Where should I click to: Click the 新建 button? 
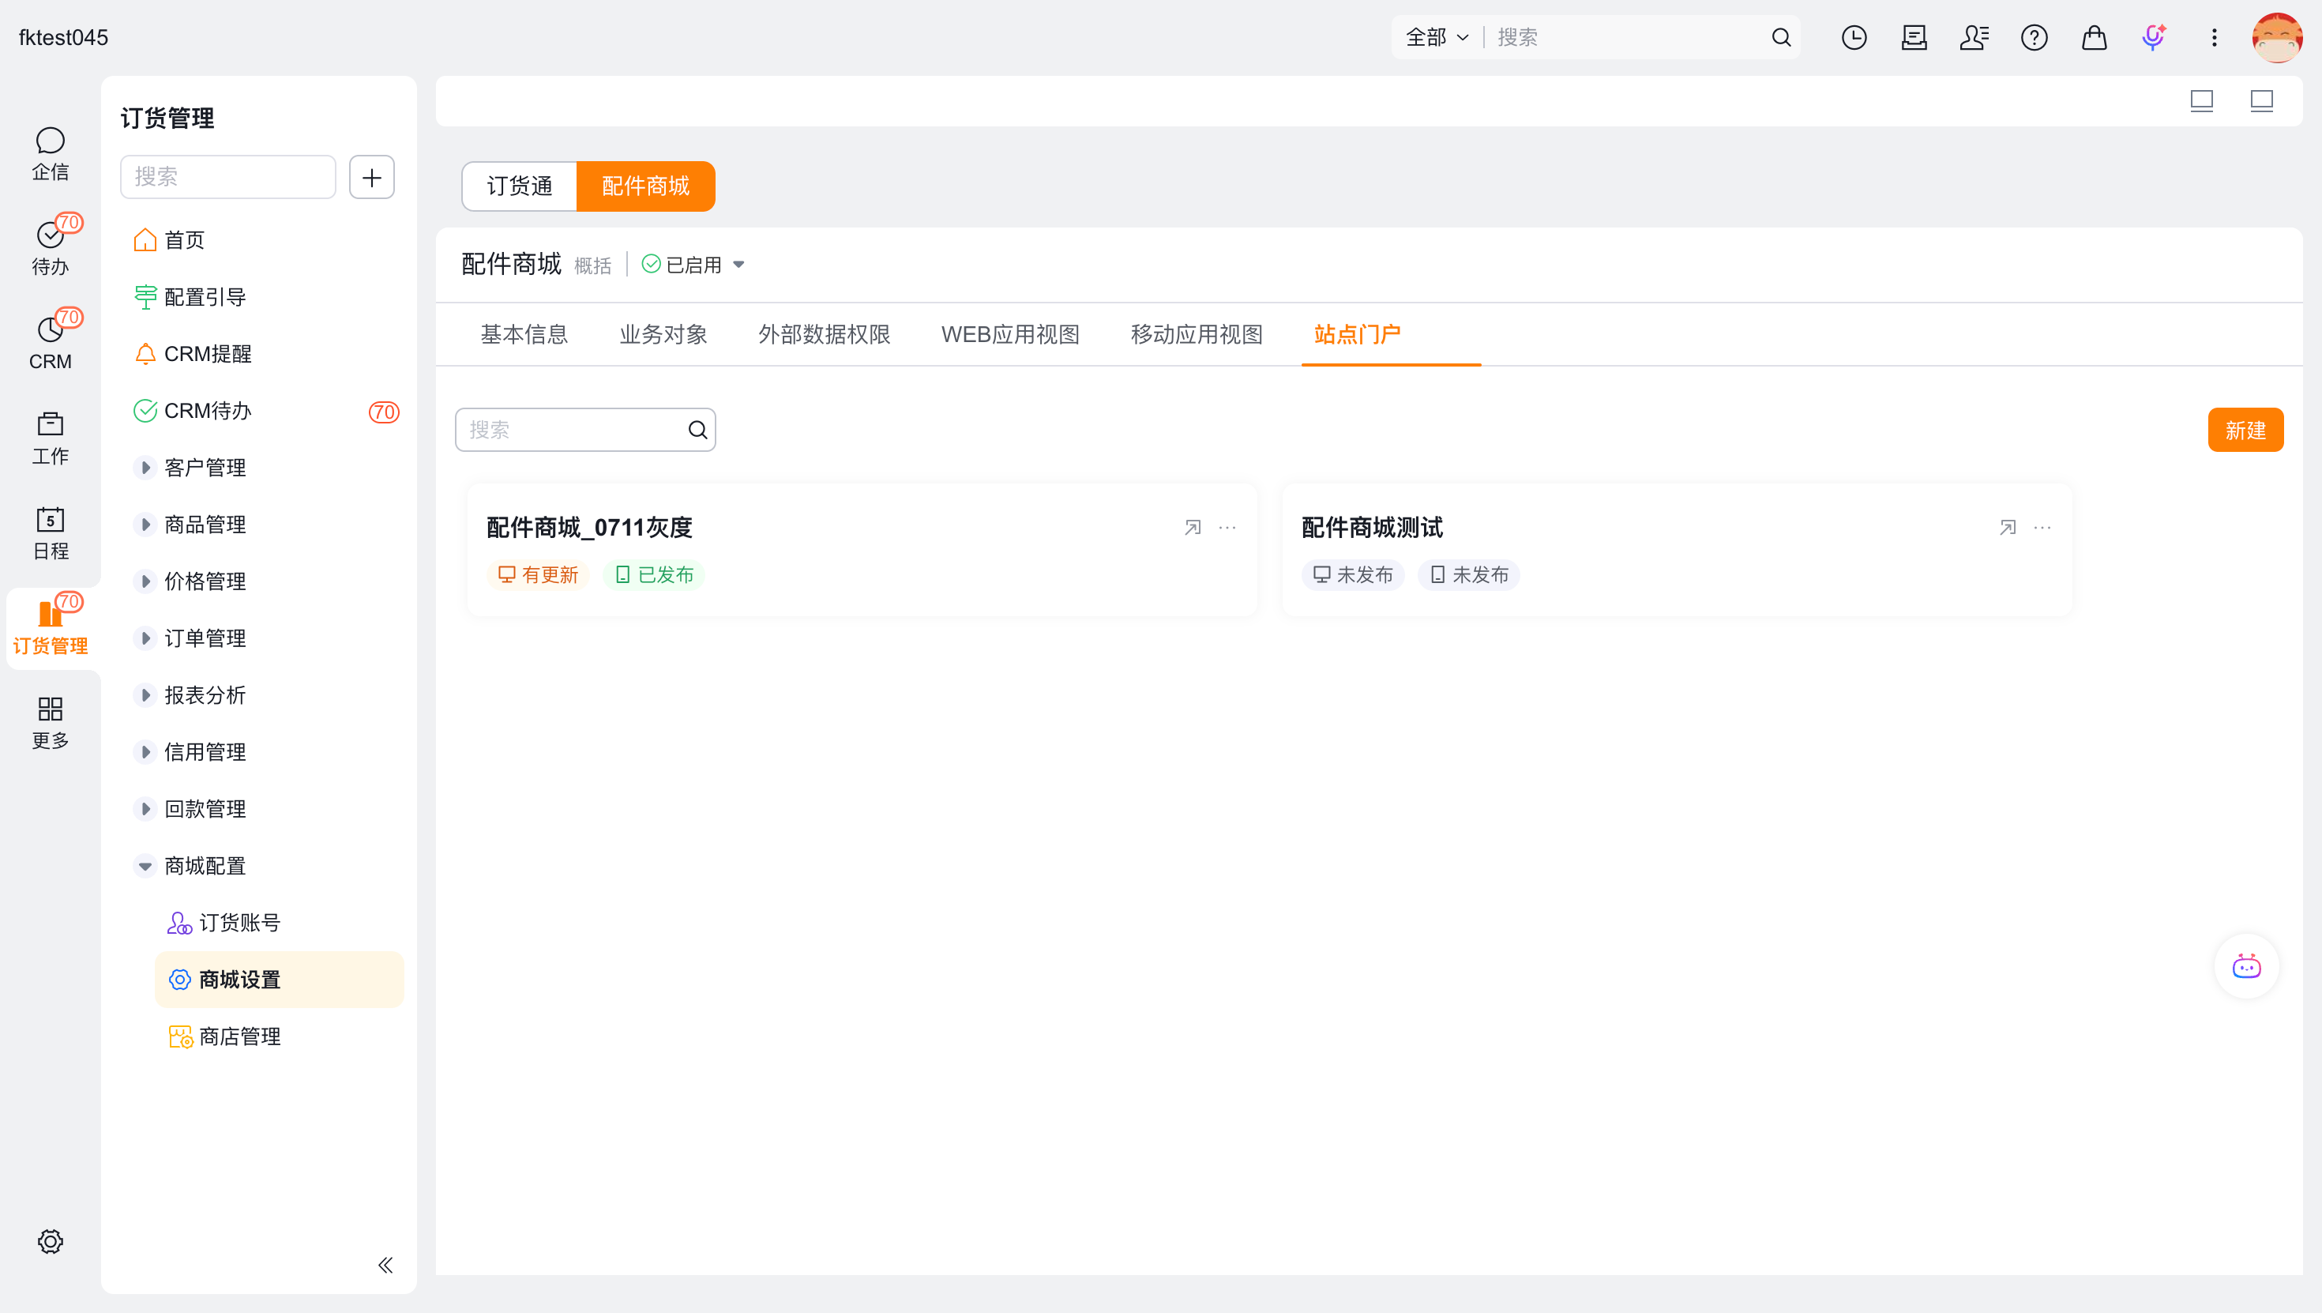click(x=2245, y=430)
